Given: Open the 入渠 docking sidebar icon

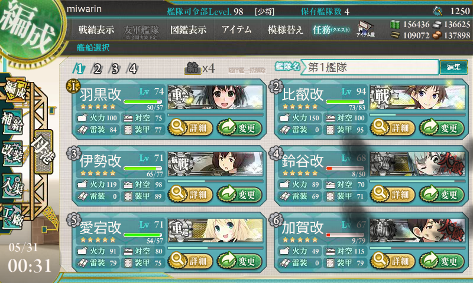Looking at the screenshot, I should (12, 185).
